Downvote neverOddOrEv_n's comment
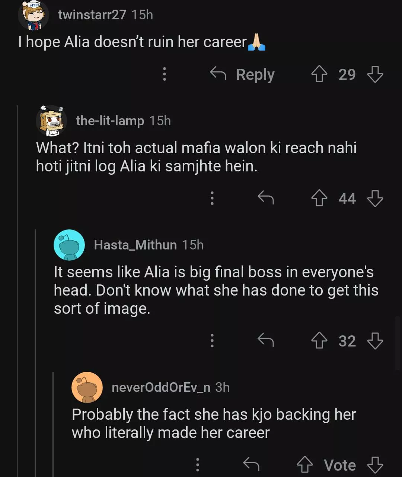Viewport: 402px width, 477px height. (375, 465)
